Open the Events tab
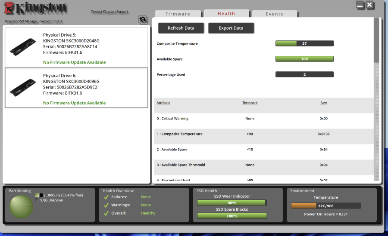Image resolution: width=388 pixels, height=236 pixels. (x=275, y=14)
